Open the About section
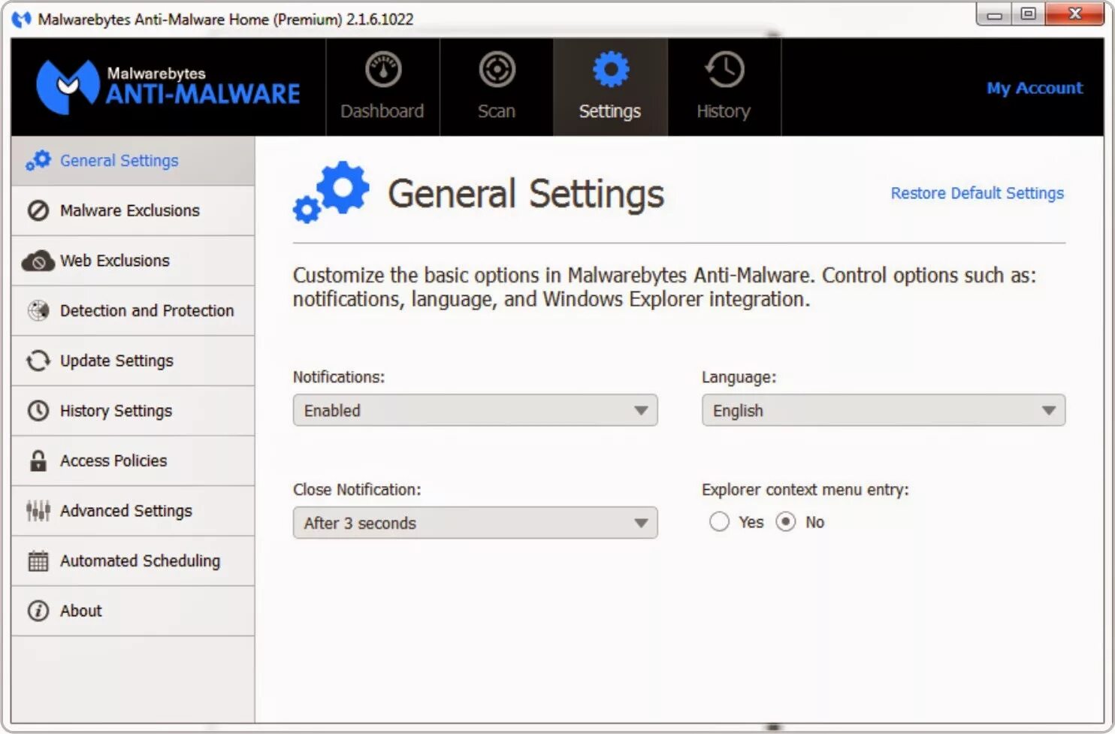Image resolution: width=1115 pixels, height=734 pixels. (133, 611)
